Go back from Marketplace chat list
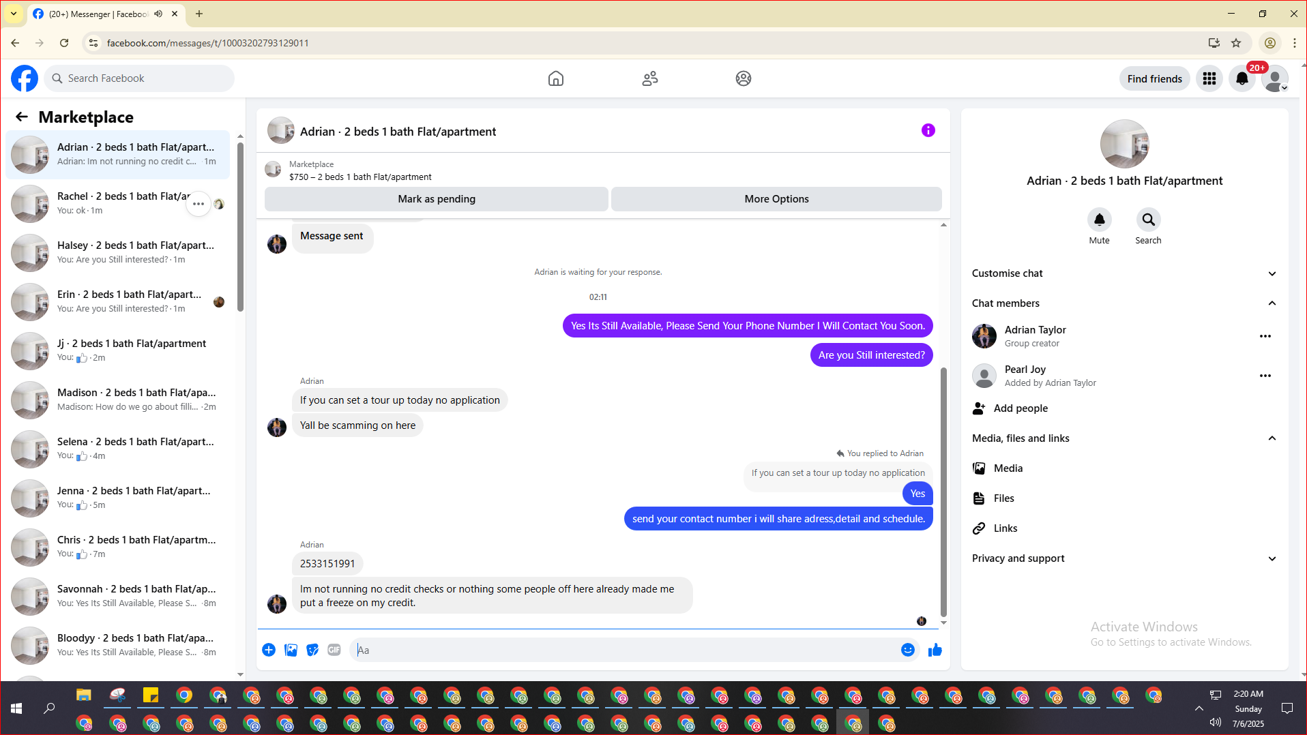1307x735 pixels. coord(22,117)
